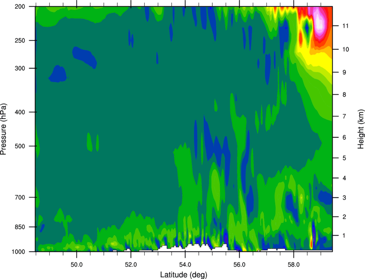Pick the 3 km height label
The width and height of the screenshot is (365, 279).
[344, 197]
